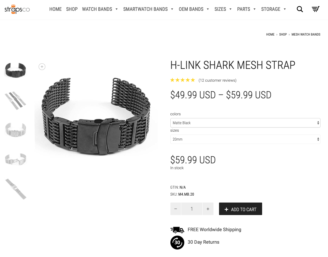Click the zoom plus icon on product image
Viewport: 328px width, 257px height.
(x=42, y=67)
